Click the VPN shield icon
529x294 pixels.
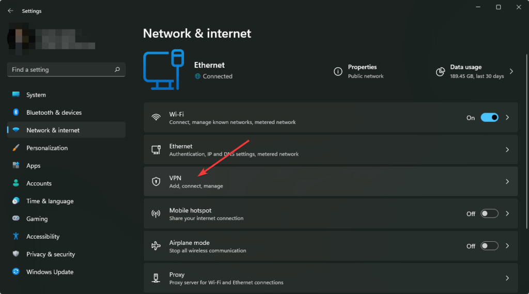tap(156, 181)
